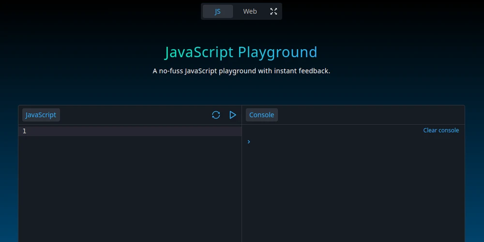The image size is (484, 242).
Task: Focus the empty code editor area below line 1
Action: [130, 188]
